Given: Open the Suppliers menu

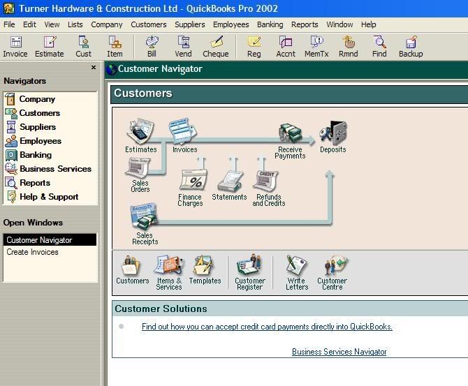Looking at the screenshot, I should click(x=190, y=24).
